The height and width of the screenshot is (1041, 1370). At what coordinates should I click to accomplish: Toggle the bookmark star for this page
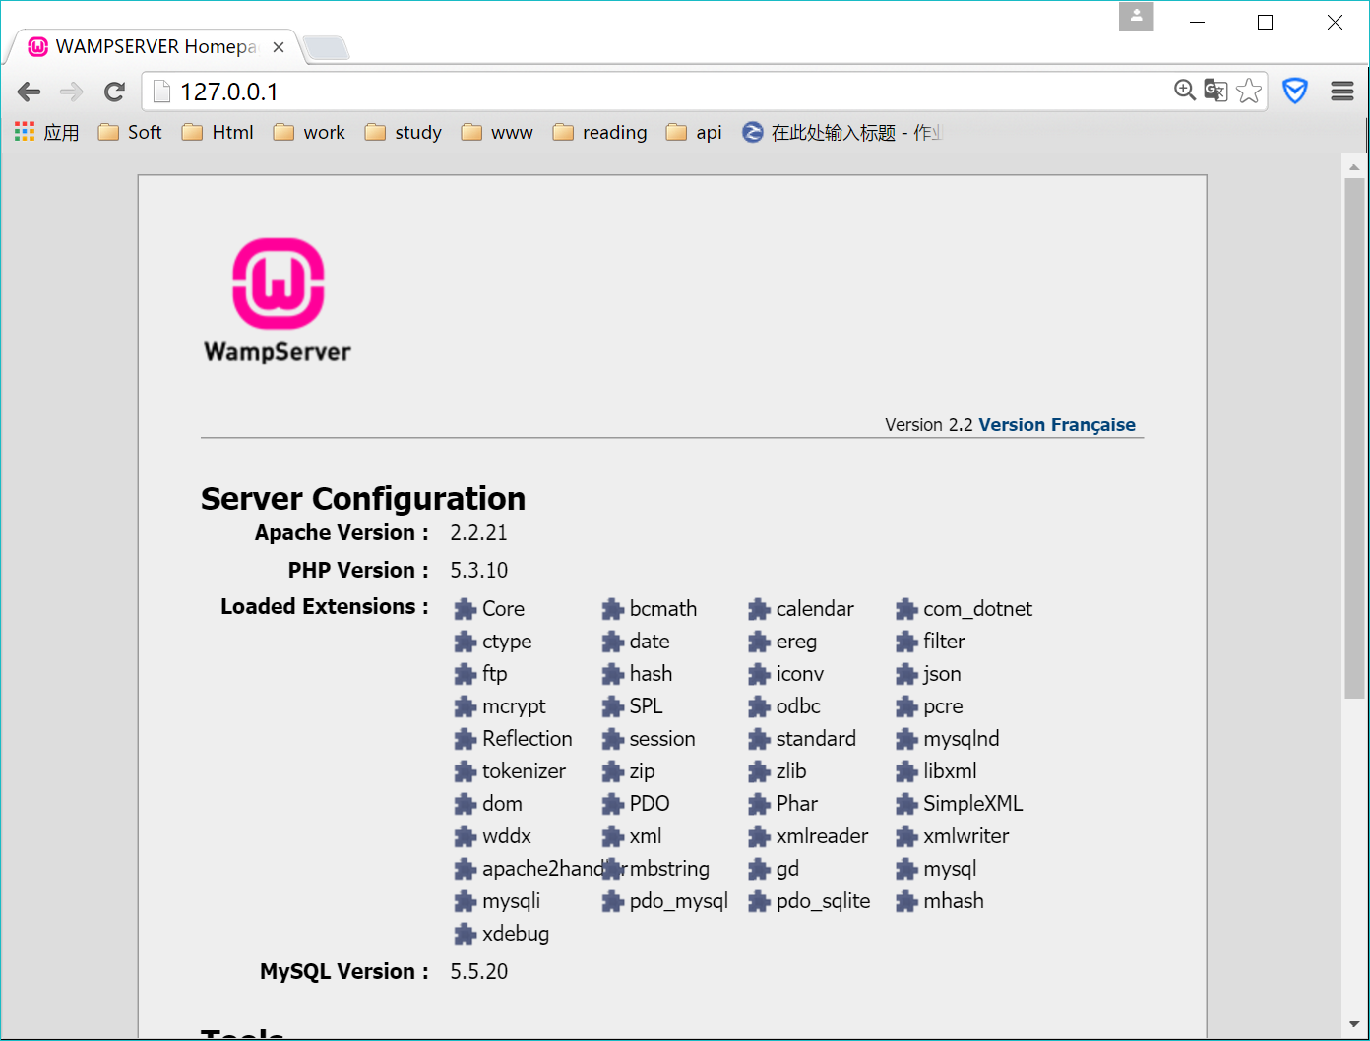(1248, 90)
